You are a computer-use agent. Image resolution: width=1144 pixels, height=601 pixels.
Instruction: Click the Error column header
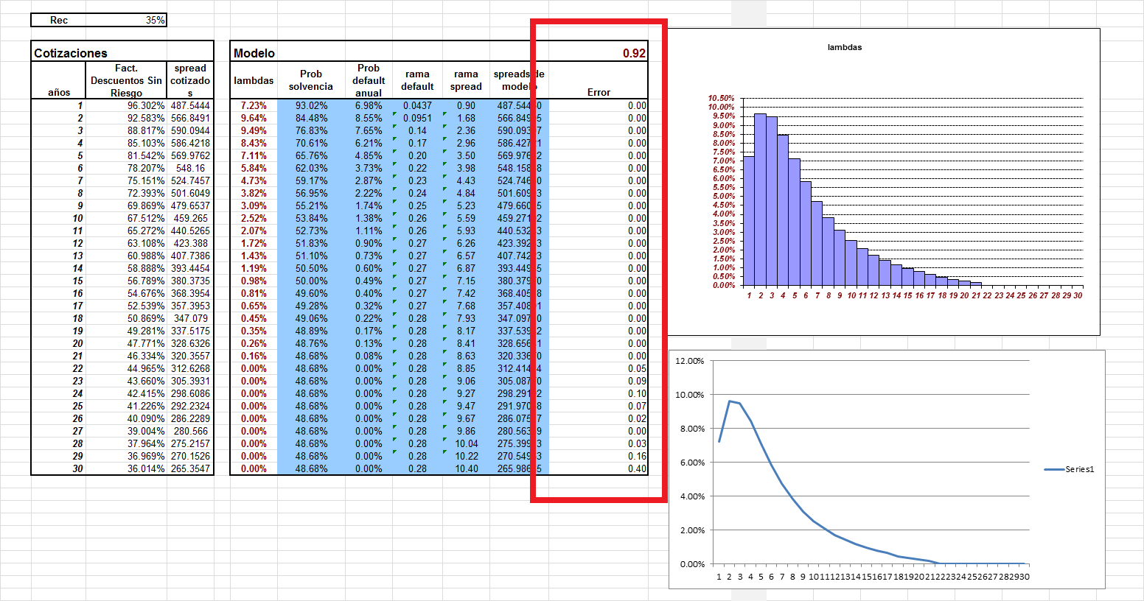[599, 80]
